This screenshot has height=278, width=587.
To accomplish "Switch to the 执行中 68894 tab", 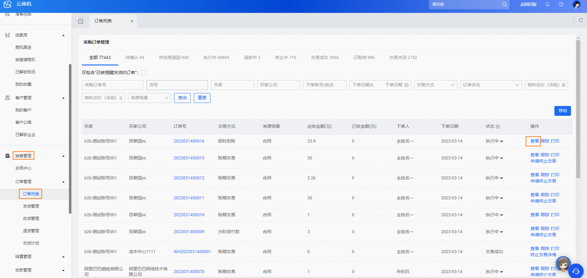I will point(216,58).
